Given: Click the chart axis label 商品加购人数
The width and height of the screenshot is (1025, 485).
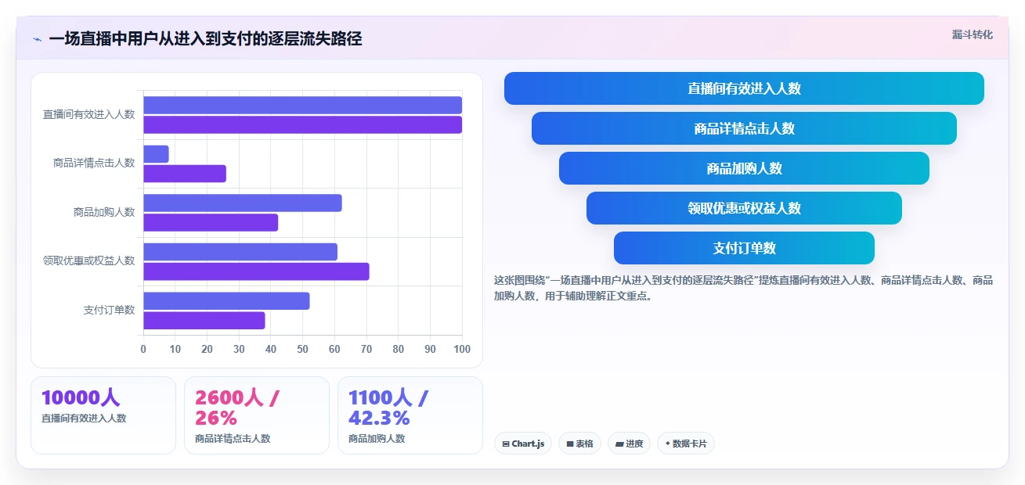Looking at the screenshot, I should (104, 212).
